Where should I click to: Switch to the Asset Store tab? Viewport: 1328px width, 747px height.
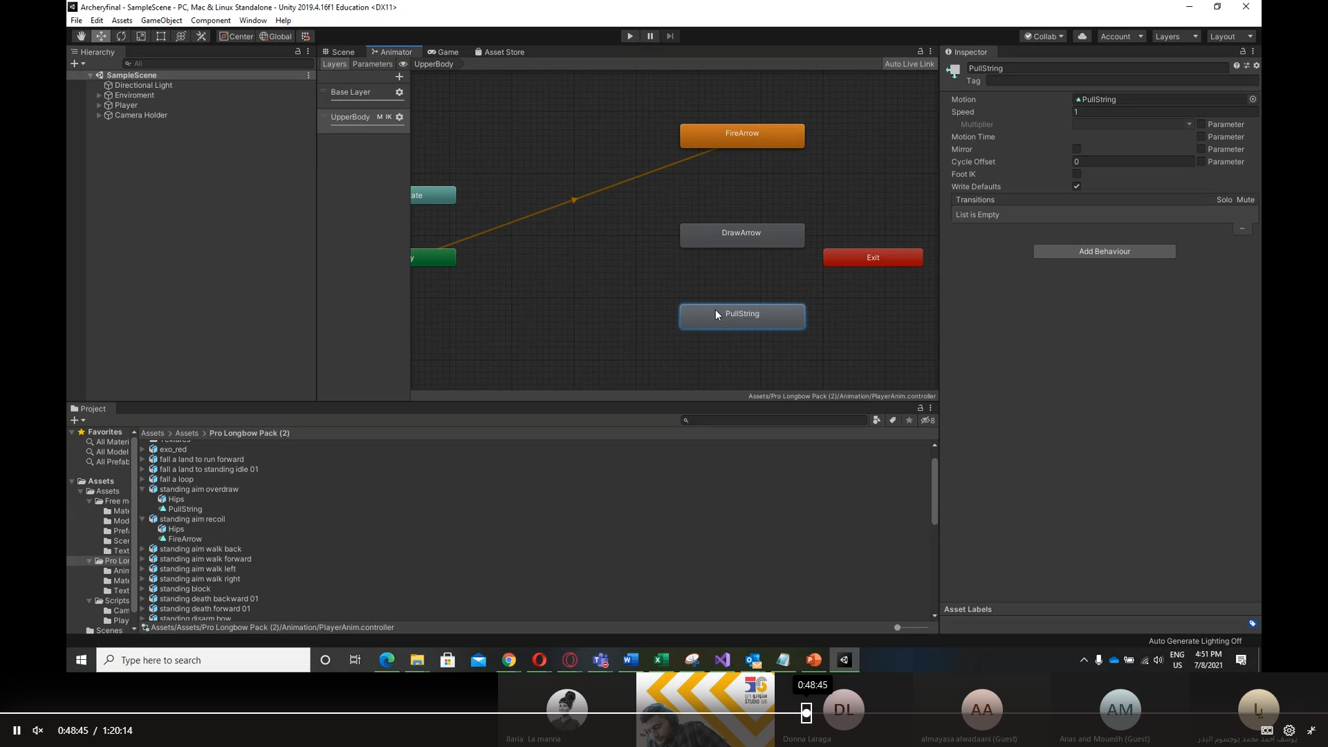click(499, 52)
